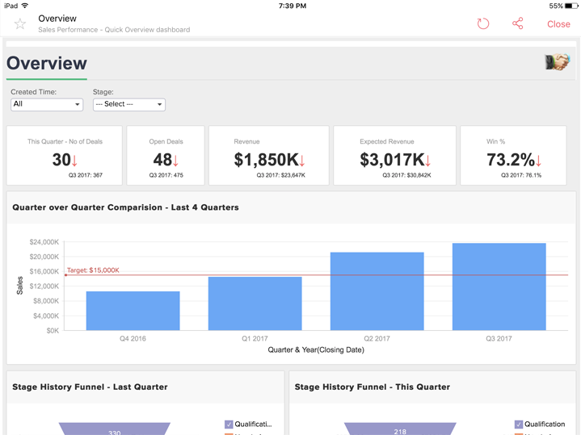Tap the down arrow next to Win % 73.2%
This screenshot has width=581, height=435.
coord(538,161)
